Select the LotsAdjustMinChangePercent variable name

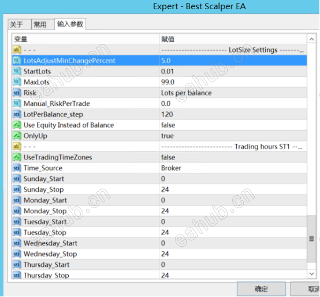pos(69,61)
